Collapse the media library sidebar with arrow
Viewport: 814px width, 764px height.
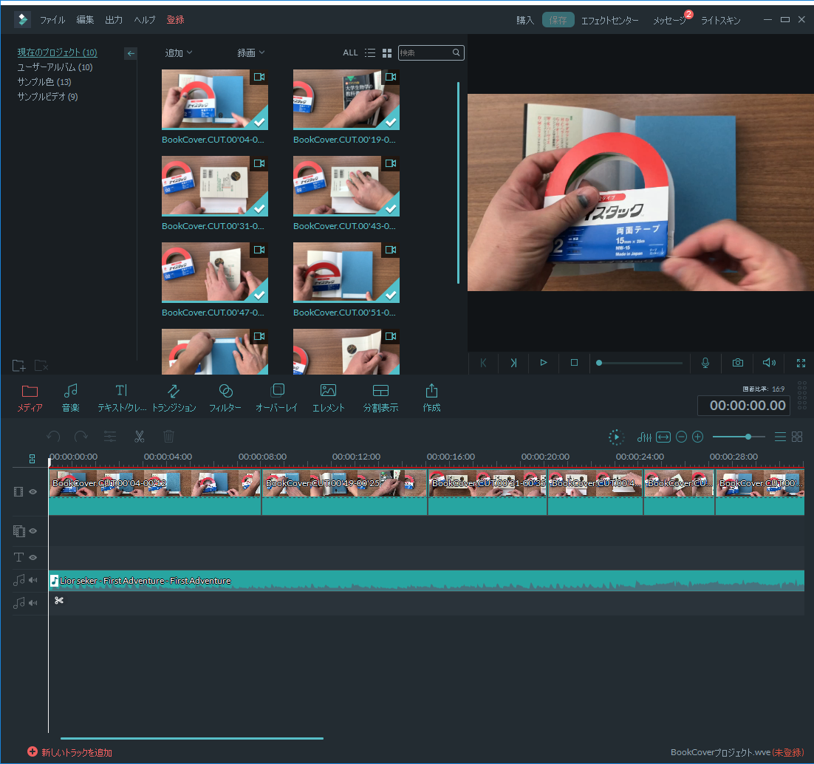pos(131,53)
